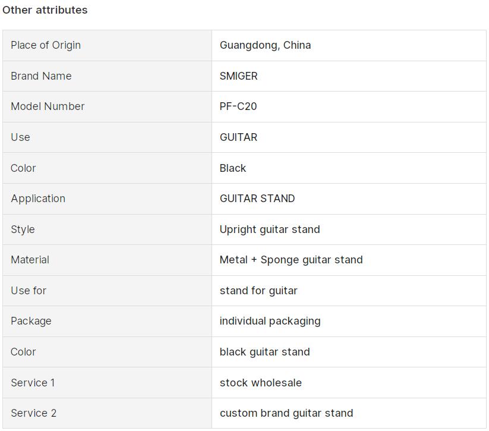Click the "Package" label cell
The width and height of the screenshot is (489, 431).
(31, 321)
